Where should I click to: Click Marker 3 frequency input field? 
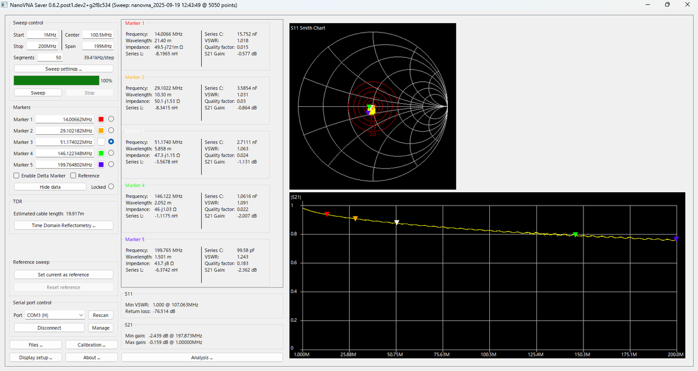pyautogui.click(x=65, y=142)
